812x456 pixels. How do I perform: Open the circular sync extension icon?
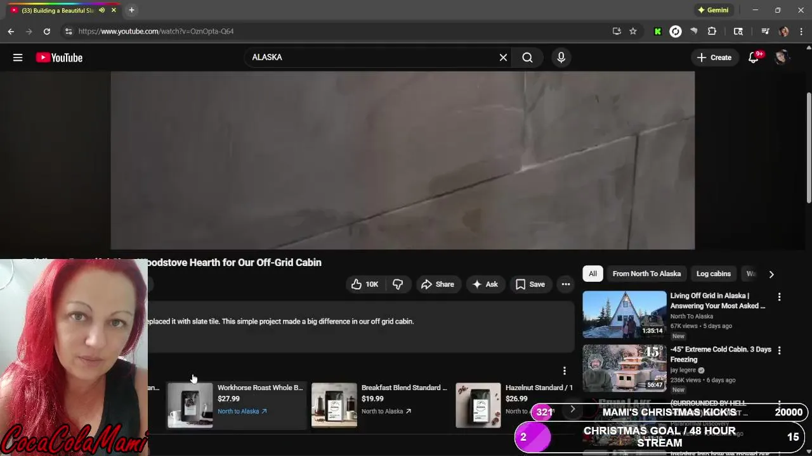676,31
